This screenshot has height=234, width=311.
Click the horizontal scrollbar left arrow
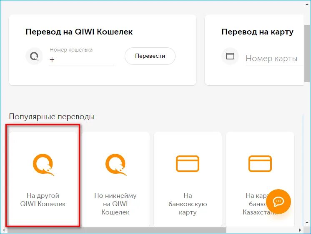tap(4, 230)
